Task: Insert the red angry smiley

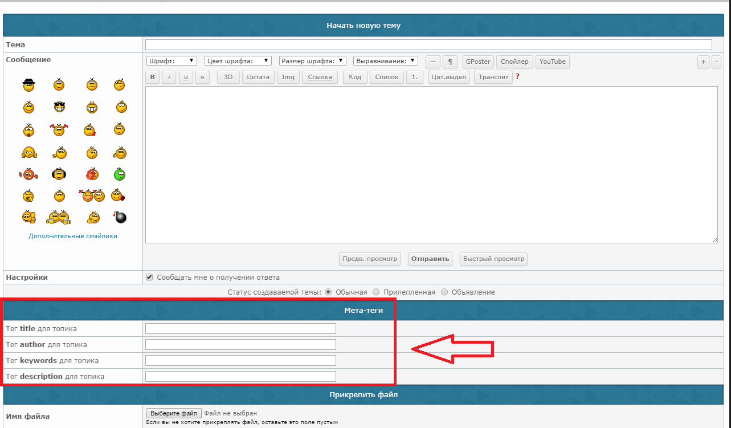Action: click(28, 174)
